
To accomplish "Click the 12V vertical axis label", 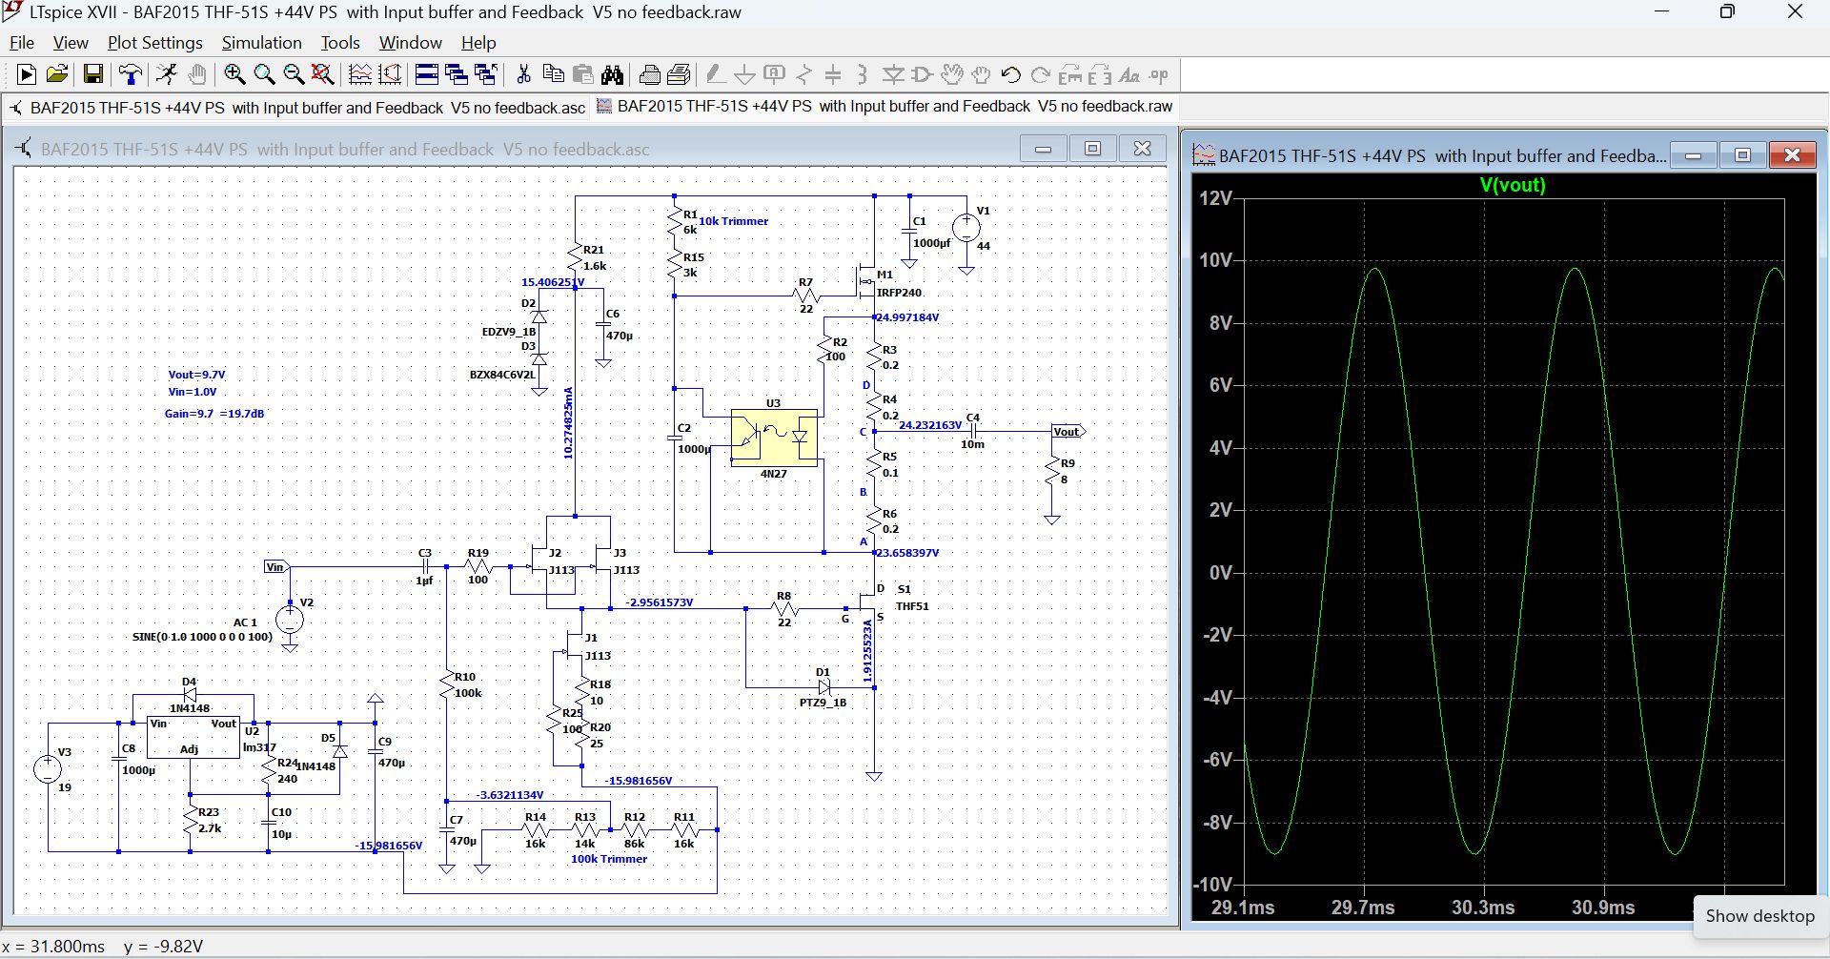I will pyautogui.click(x=1215, y=198).
